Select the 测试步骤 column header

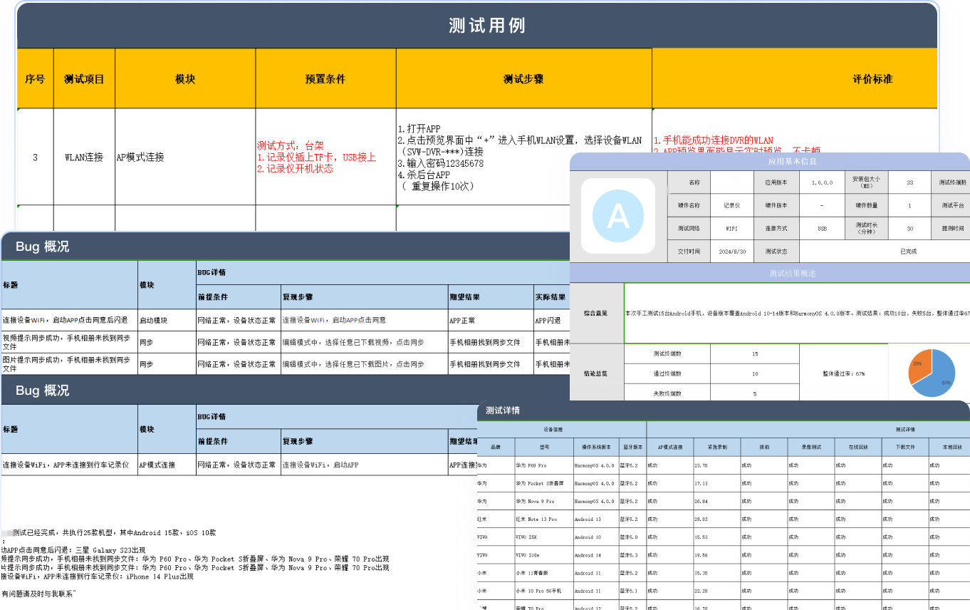pyautogui.click(x=523, y=78)
